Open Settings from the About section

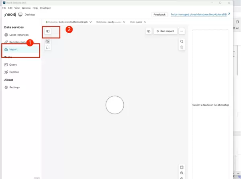(x=14, y=87)
